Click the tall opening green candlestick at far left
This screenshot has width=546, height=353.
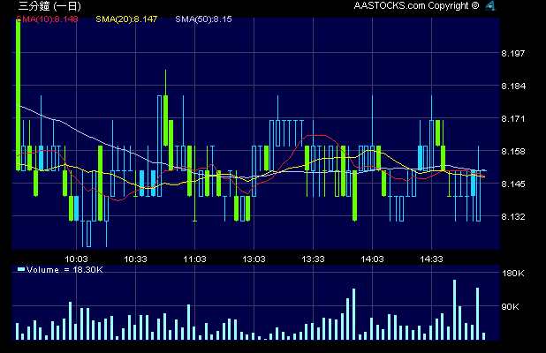click(x=18, y=94)
